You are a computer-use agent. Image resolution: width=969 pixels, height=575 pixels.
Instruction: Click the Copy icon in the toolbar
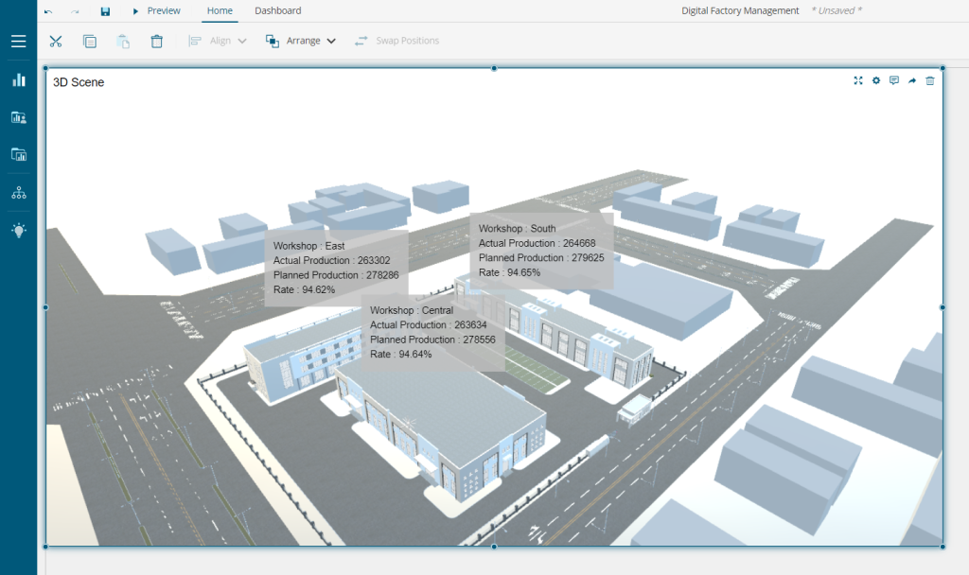point(90,42)
